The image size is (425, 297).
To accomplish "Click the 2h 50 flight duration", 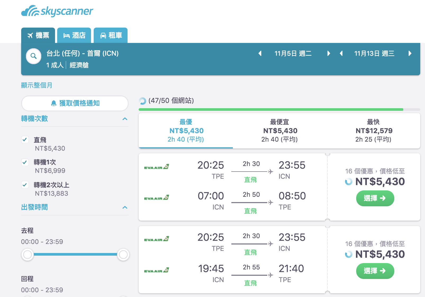I will click(x=251, y=195).
